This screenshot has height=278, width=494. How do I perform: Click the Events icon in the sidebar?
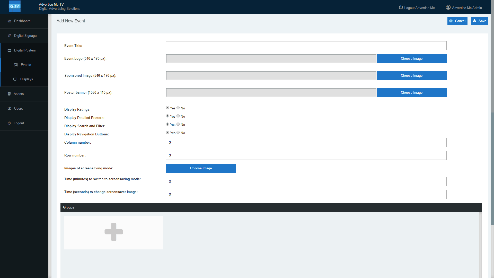point(16,65)
